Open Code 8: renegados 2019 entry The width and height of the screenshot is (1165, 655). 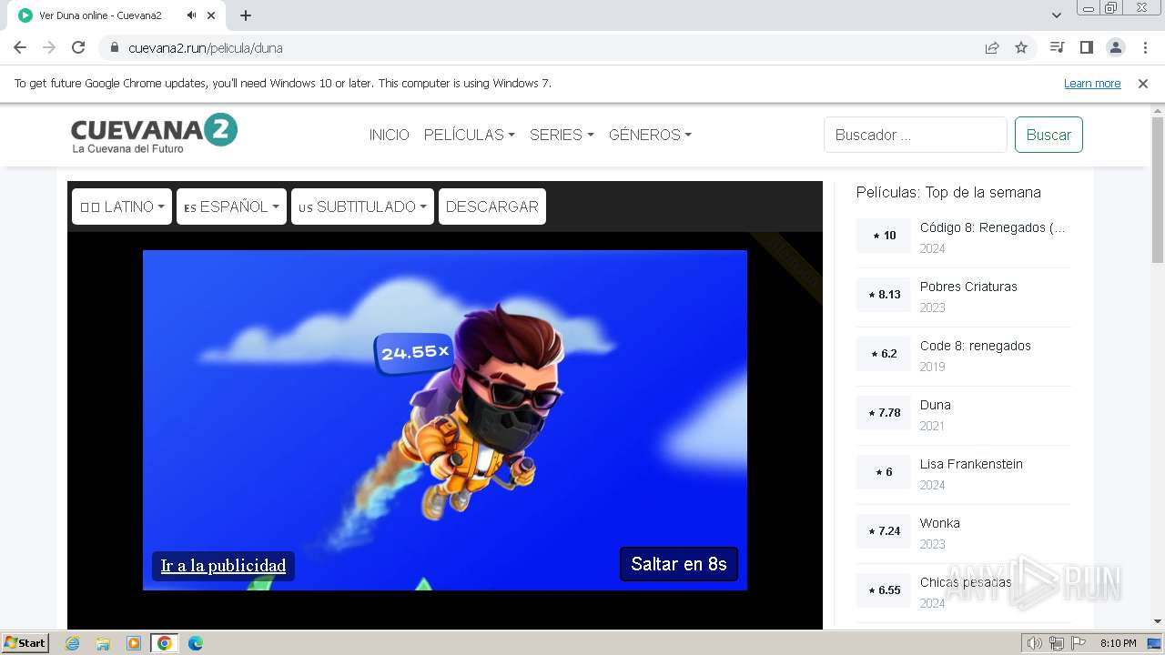(975, 346)
